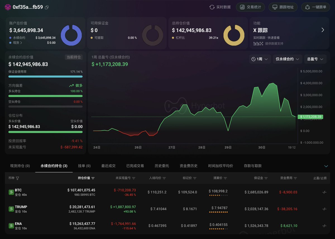Sort by 标记价 column icon
The width and height of the screenshot is (335, 239).
coord(195,178)
